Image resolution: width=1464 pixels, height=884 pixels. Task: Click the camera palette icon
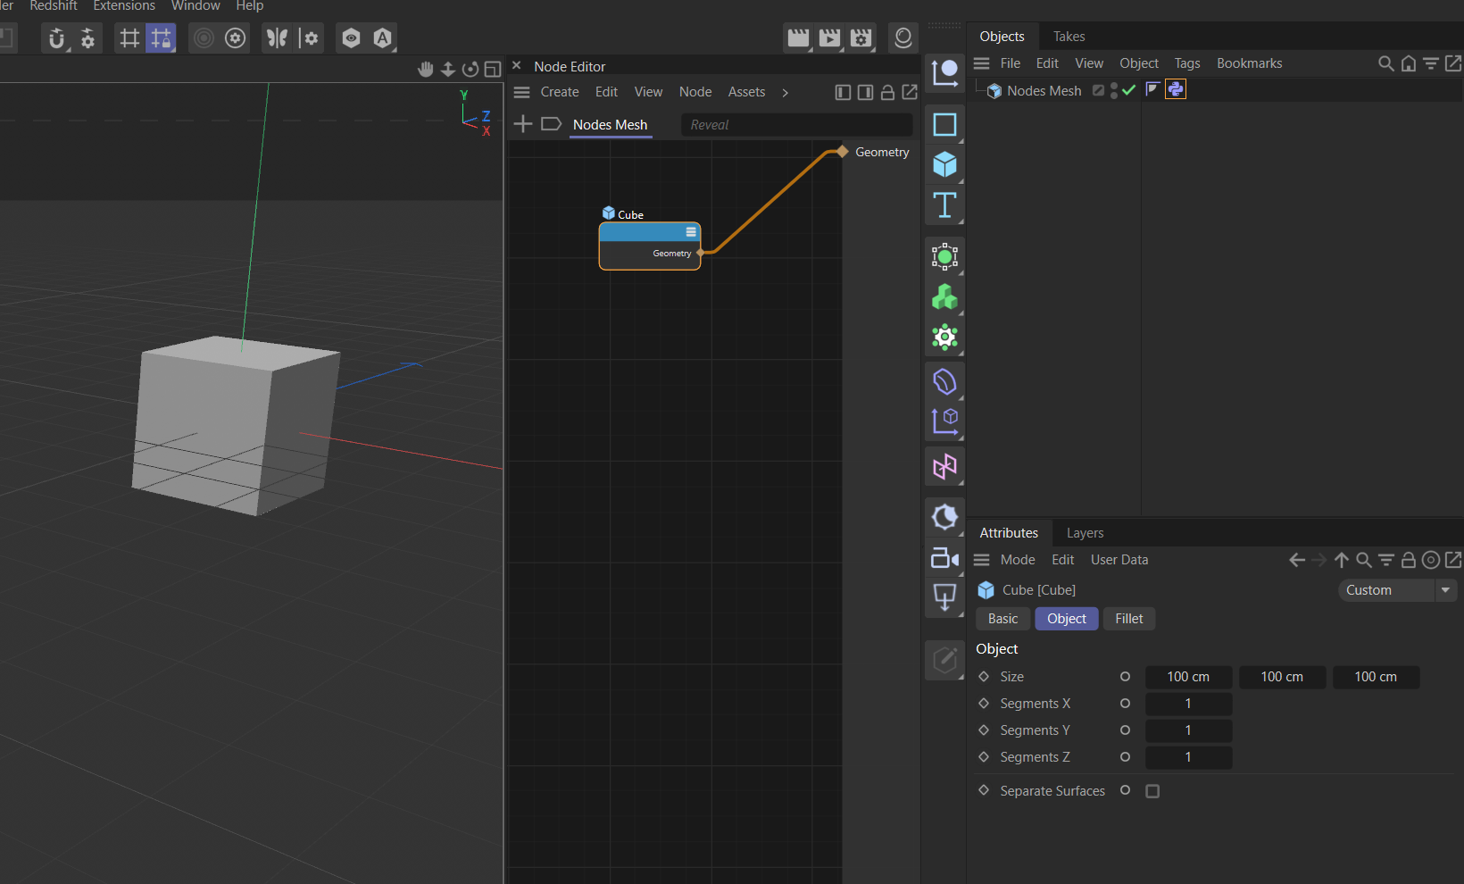click(944, 558)
